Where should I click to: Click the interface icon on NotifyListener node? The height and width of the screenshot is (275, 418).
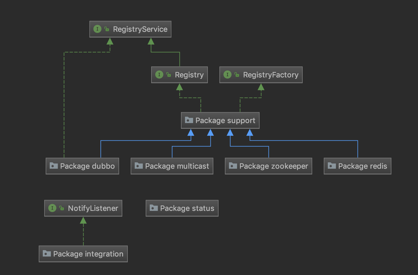pos(52,208)
